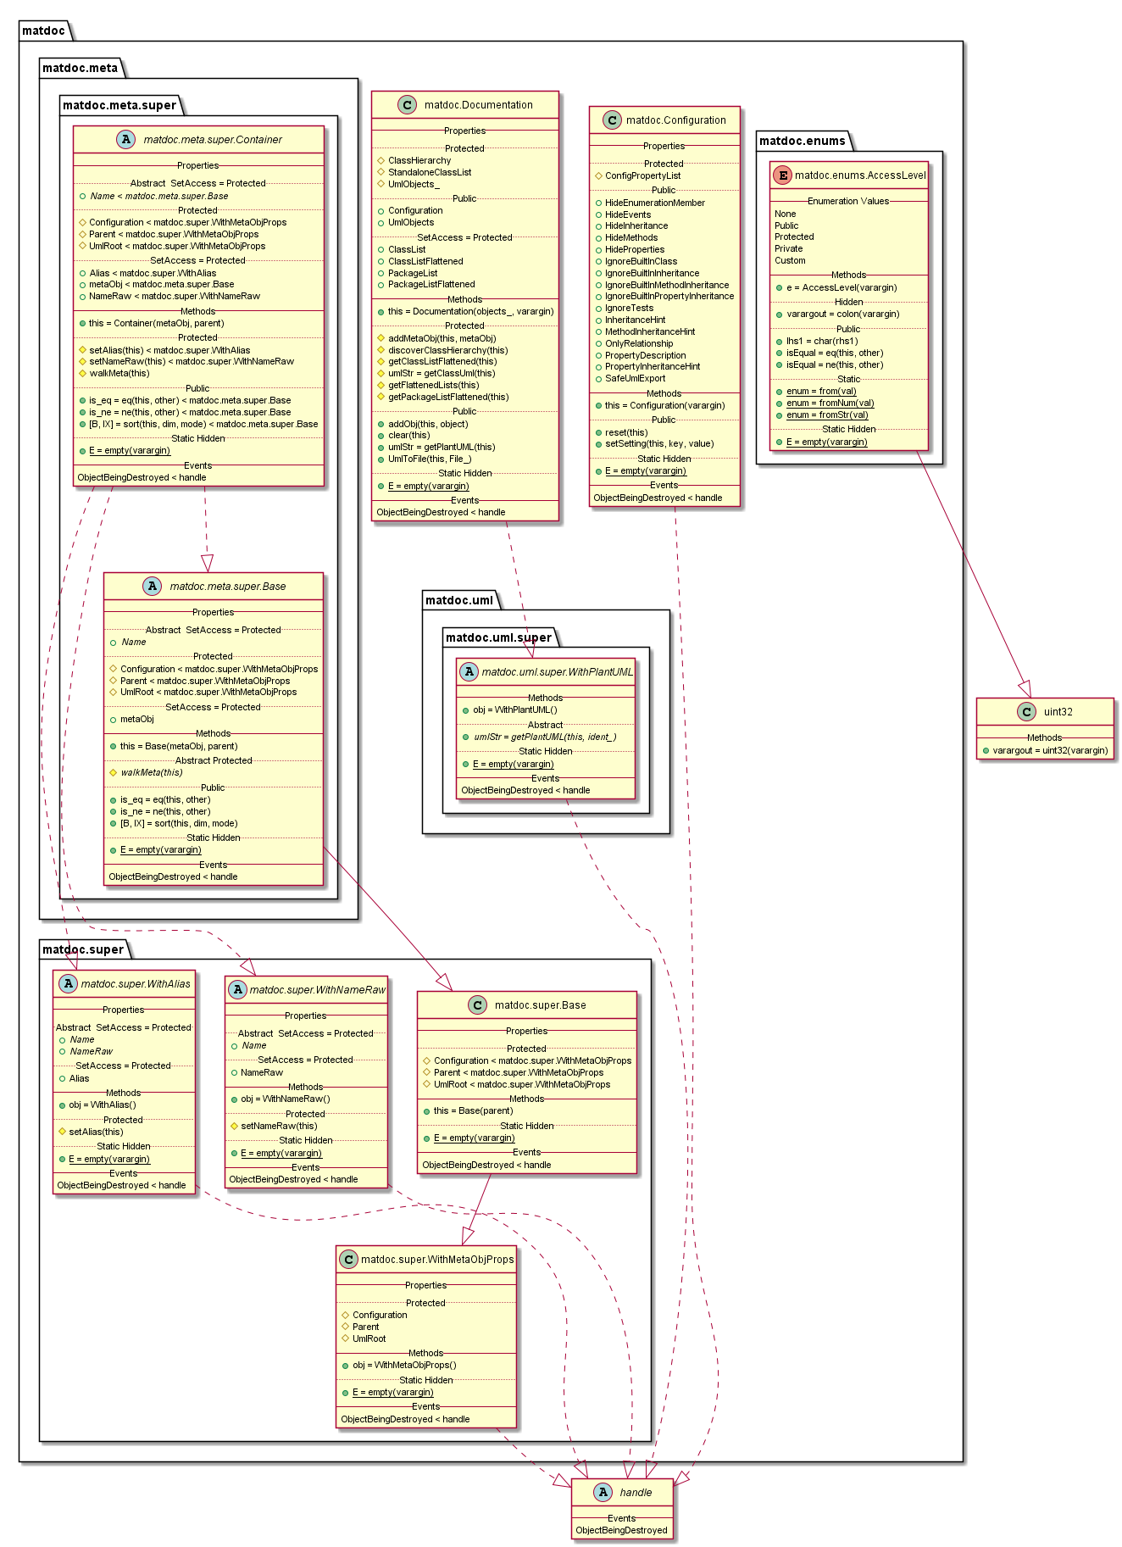
Task: Click obj = WithAlias() method
Action: tap(103, 1105)
